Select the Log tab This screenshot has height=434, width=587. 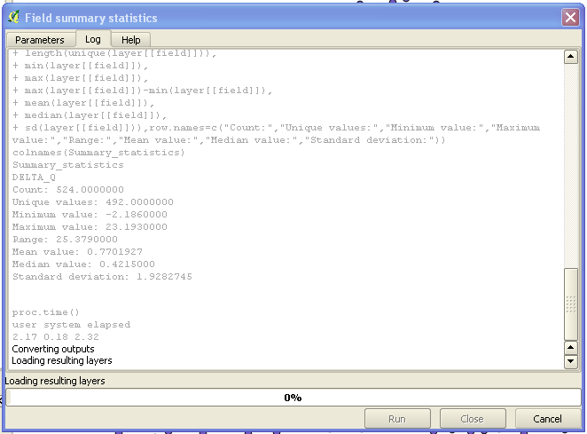(93, 39)
